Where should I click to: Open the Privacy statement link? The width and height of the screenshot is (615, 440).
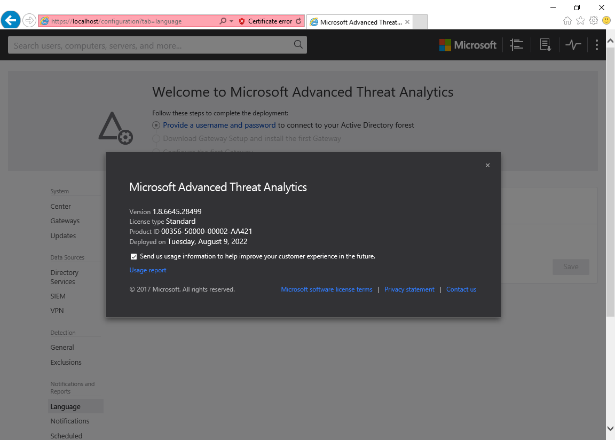[x=409, y=289]
